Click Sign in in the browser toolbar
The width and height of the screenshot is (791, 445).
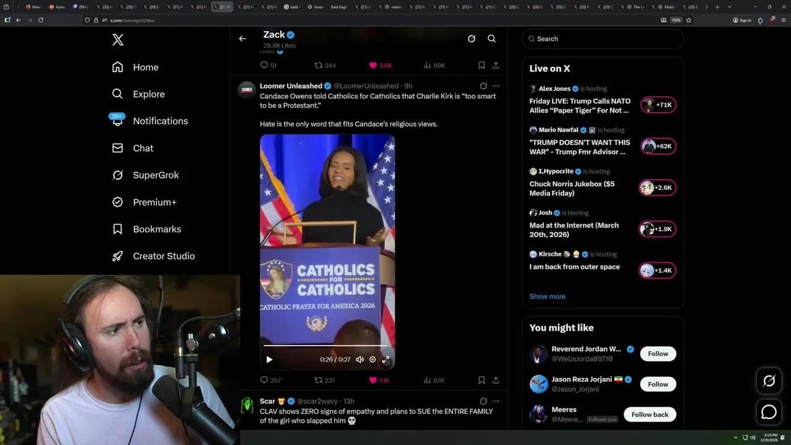click(x=742, y=20)
